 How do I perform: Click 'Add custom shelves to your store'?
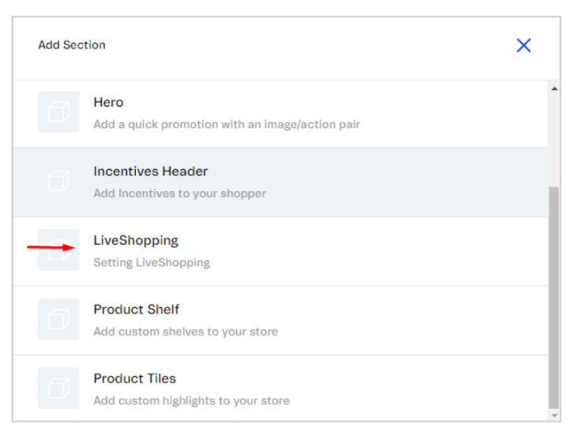(186, 332)
